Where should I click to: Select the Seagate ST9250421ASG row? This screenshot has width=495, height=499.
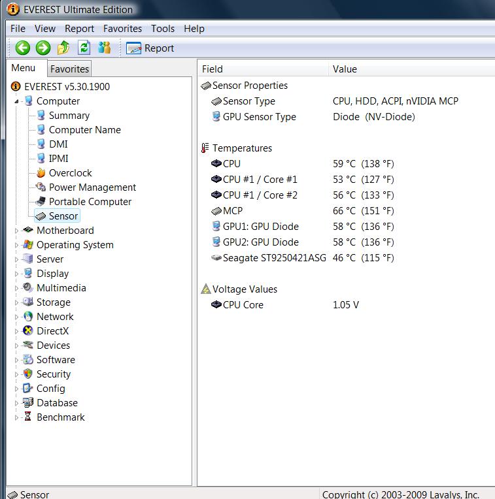[302, 258]
